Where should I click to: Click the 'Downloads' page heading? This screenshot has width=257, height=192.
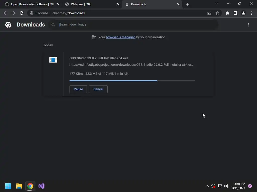[x=31, y=25]
